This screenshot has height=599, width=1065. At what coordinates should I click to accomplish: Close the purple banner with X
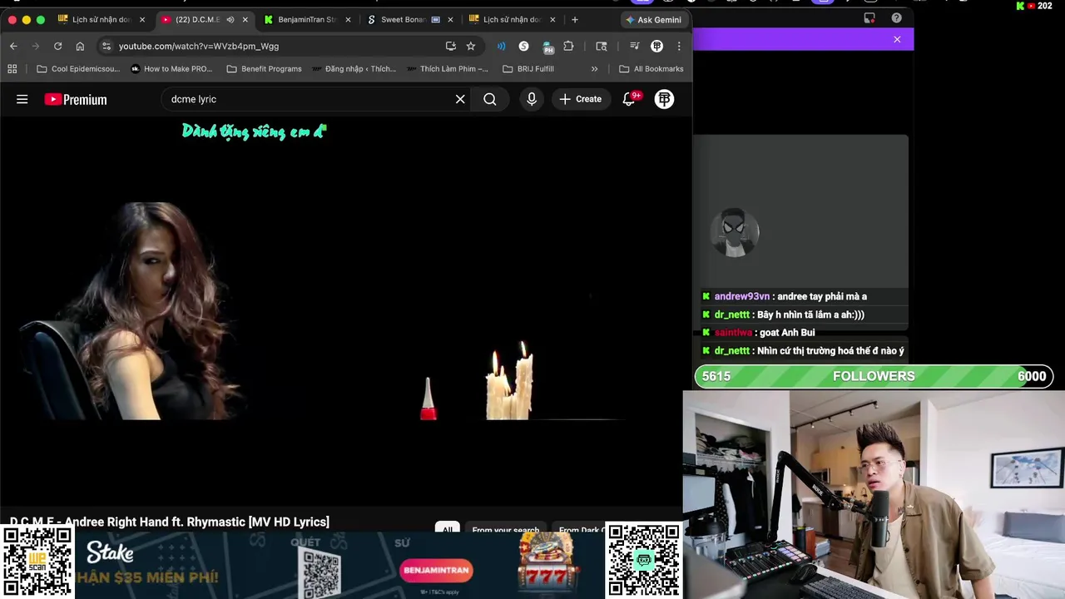pos(897,39)
